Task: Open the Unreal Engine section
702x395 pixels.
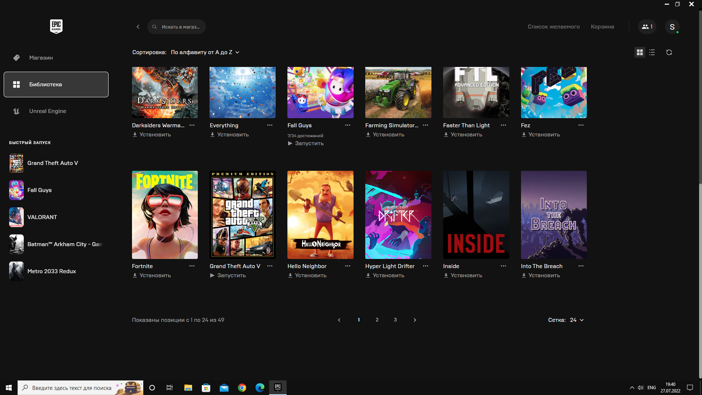Action: click(56, 111)
